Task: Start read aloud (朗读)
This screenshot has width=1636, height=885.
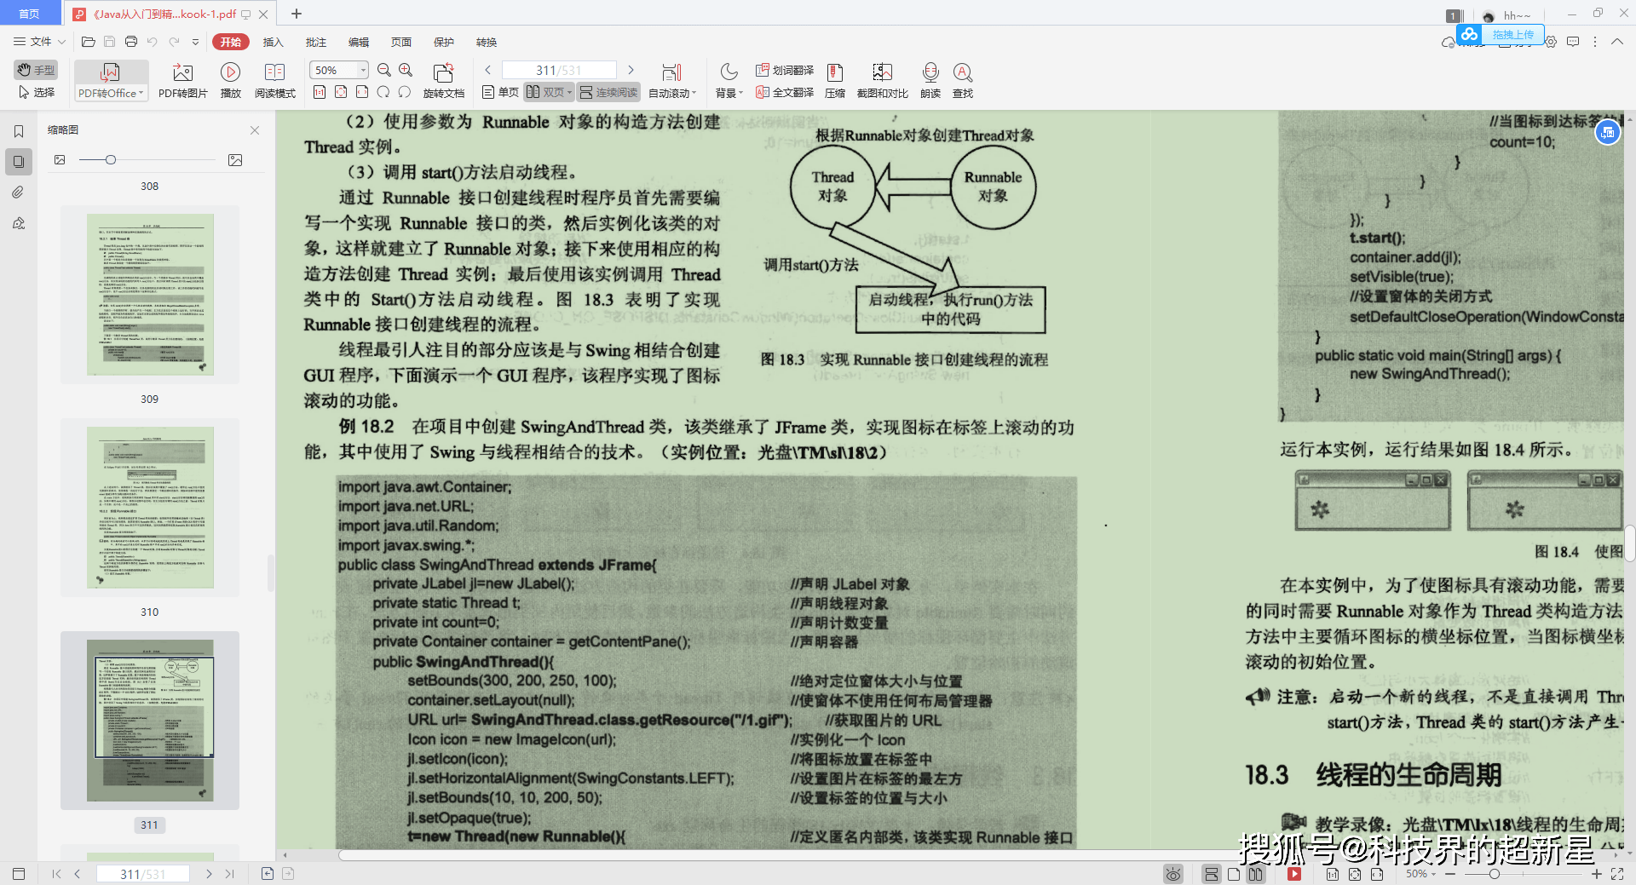Action: tap(930, 80)
